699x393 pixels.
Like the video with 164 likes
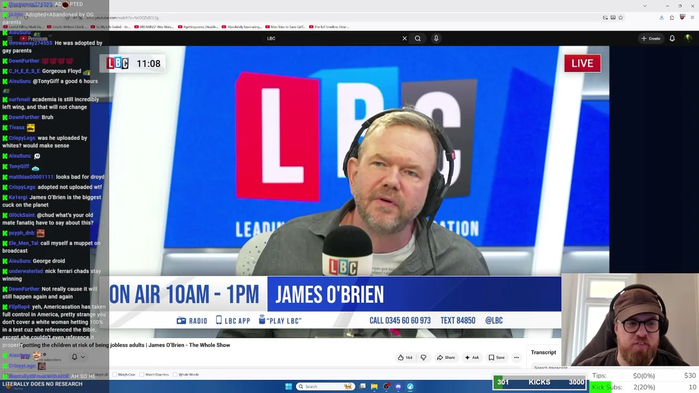coord(405,358)
